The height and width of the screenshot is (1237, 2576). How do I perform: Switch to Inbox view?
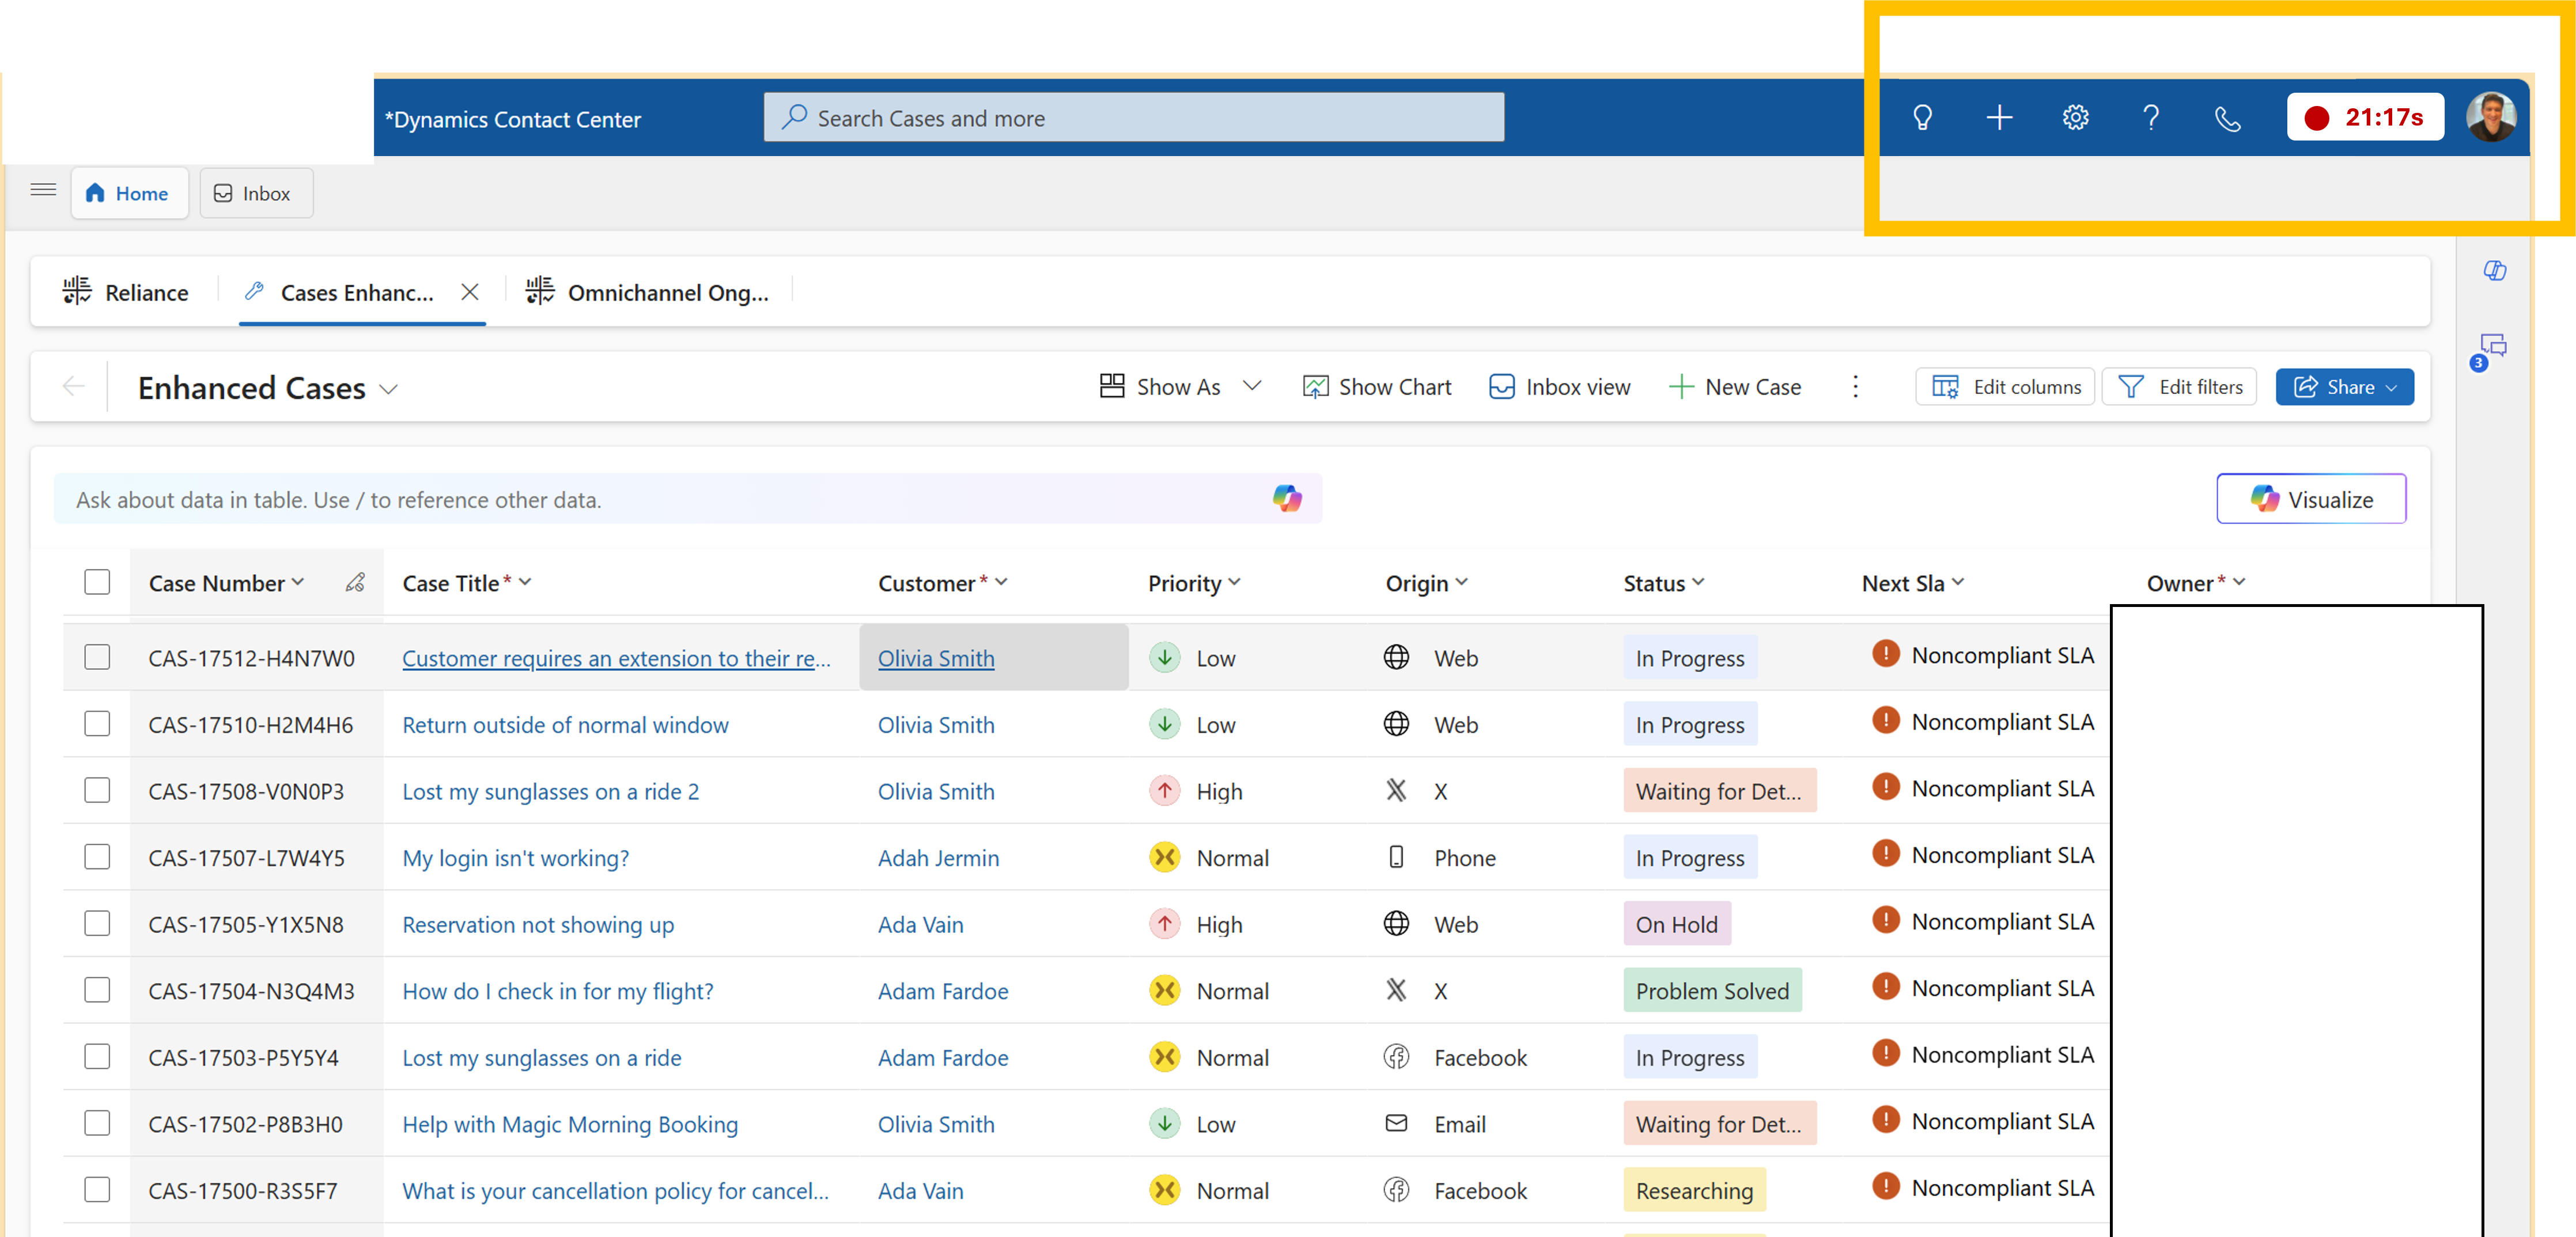1559,386
